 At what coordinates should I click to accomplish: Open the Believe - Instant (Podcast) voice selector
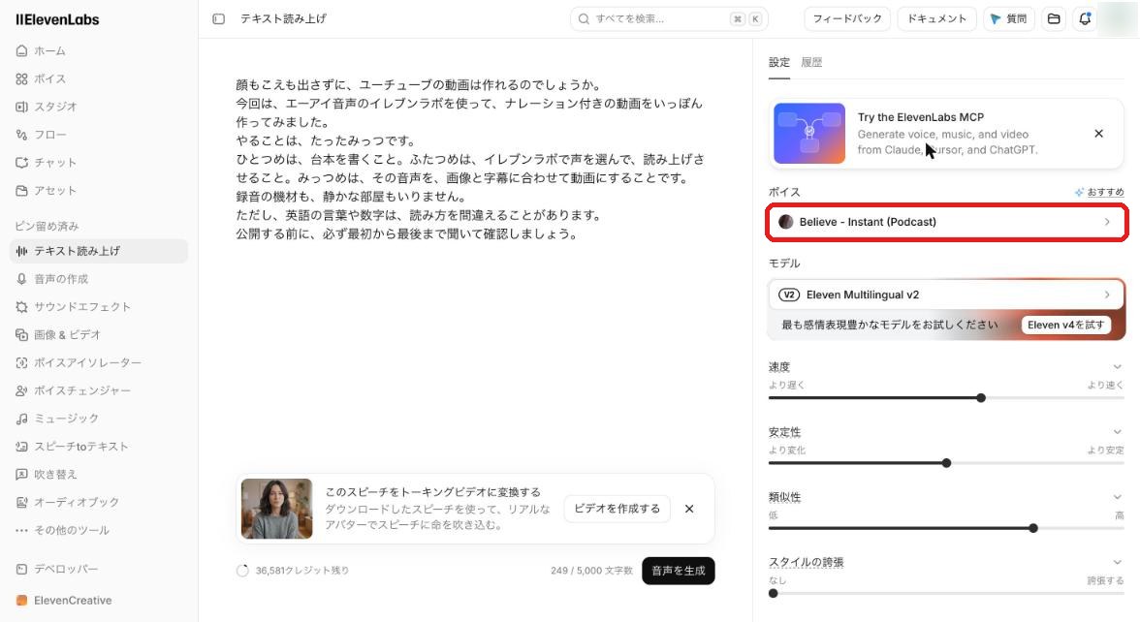946,222
